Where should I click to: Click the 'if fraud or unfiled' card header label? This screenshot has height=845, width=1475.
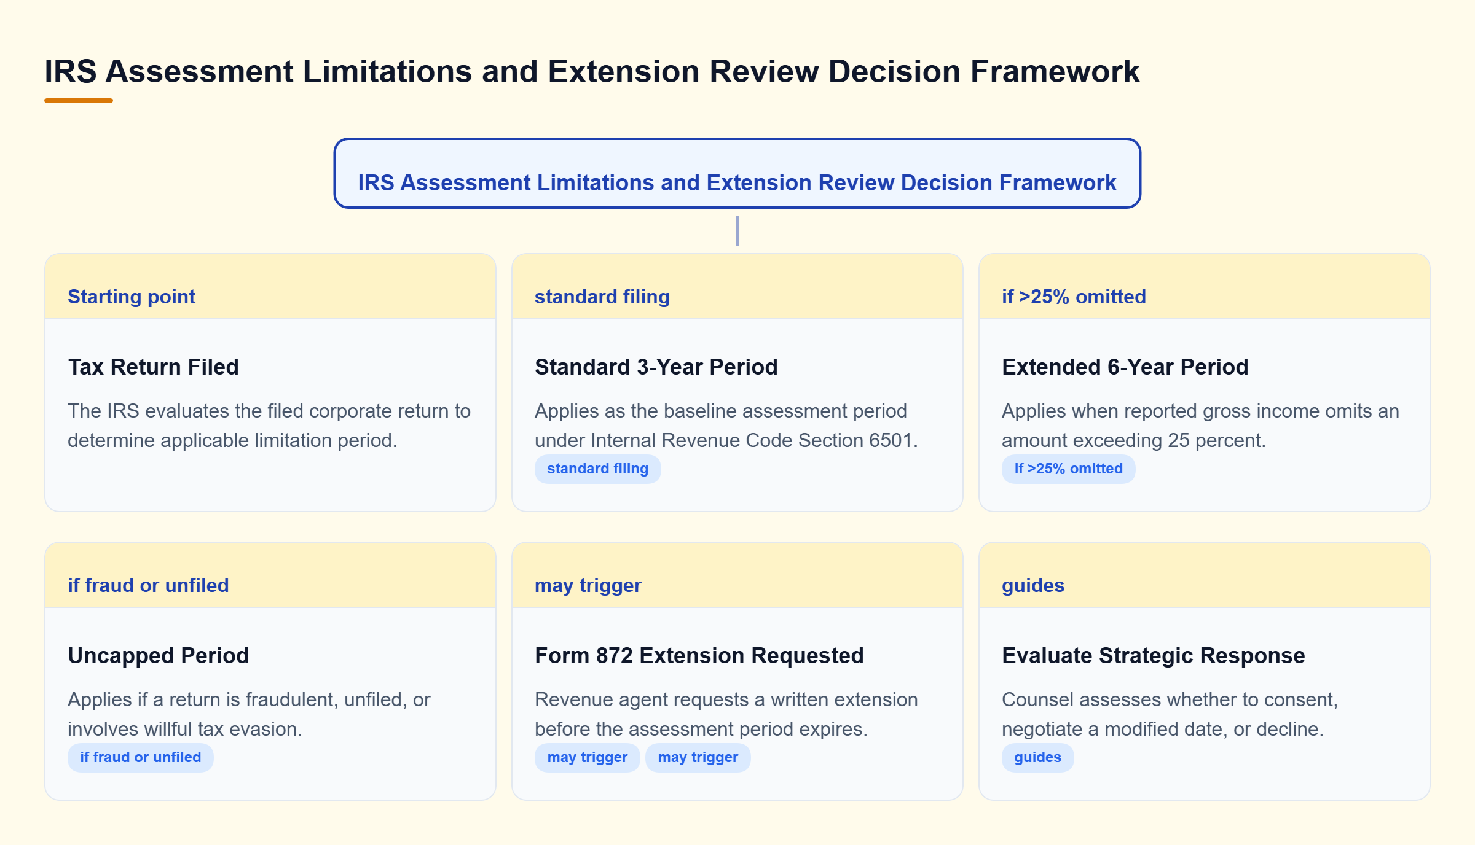click(x=148, y=585)
